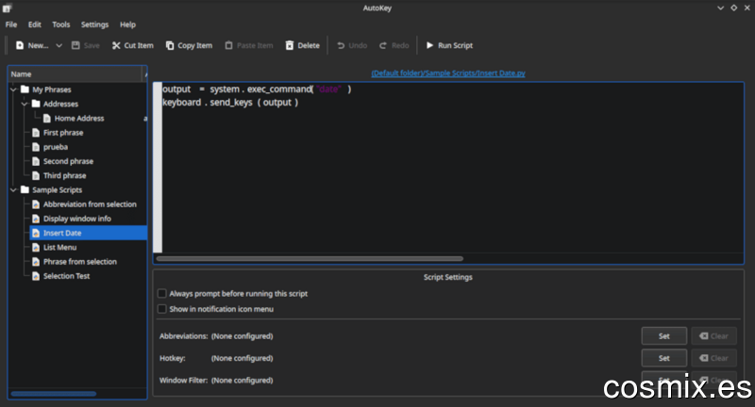Select the prueba phrase icon
The image size is (755, 407).
[x=36, y=147]
